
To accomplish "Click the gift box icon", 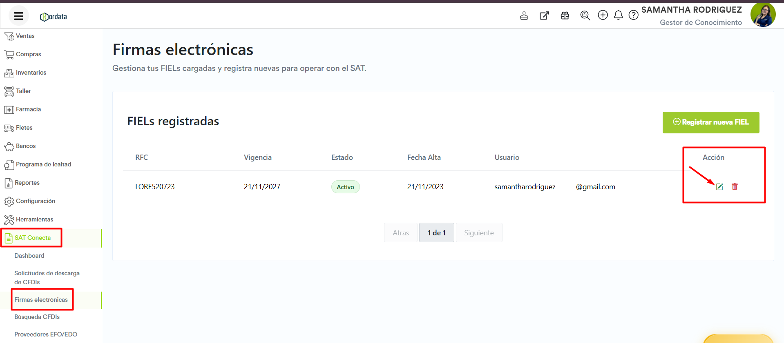I will [565, 16].
